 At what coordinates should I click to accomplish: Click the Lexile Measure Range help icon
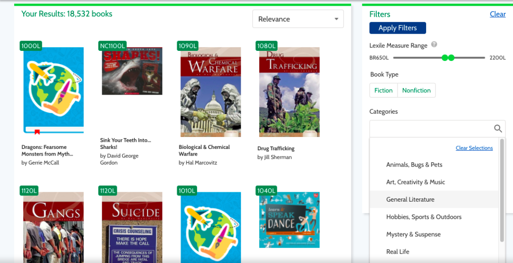pyautogui.click(x=434, y=45)
